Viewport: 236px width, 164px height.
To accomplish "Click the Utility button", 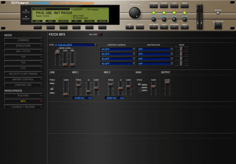I will point(140,27).
